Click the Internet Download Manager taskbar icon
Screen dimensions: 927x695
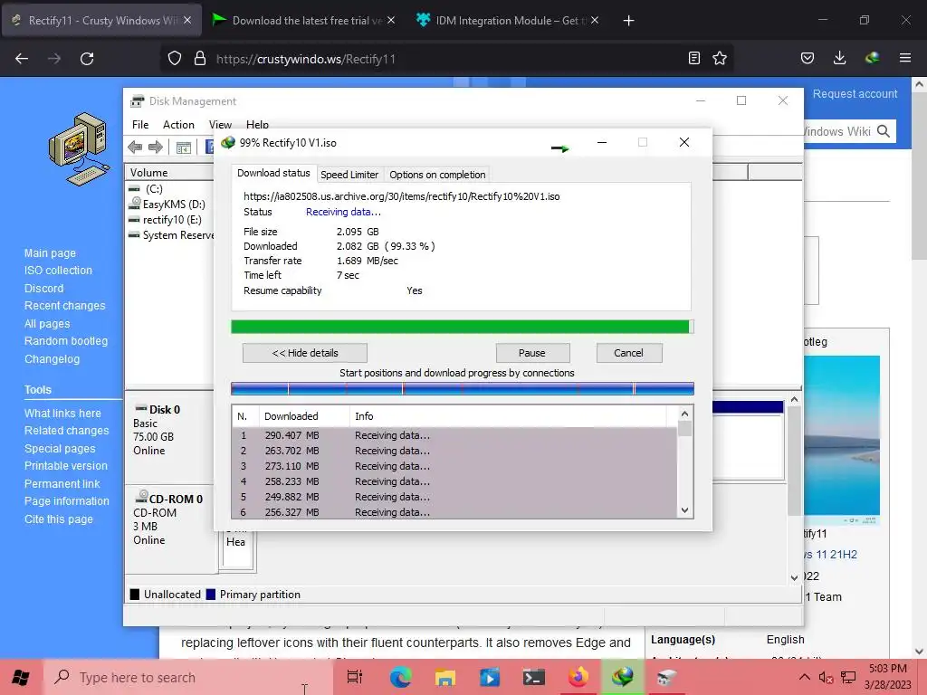coord(623,677)
